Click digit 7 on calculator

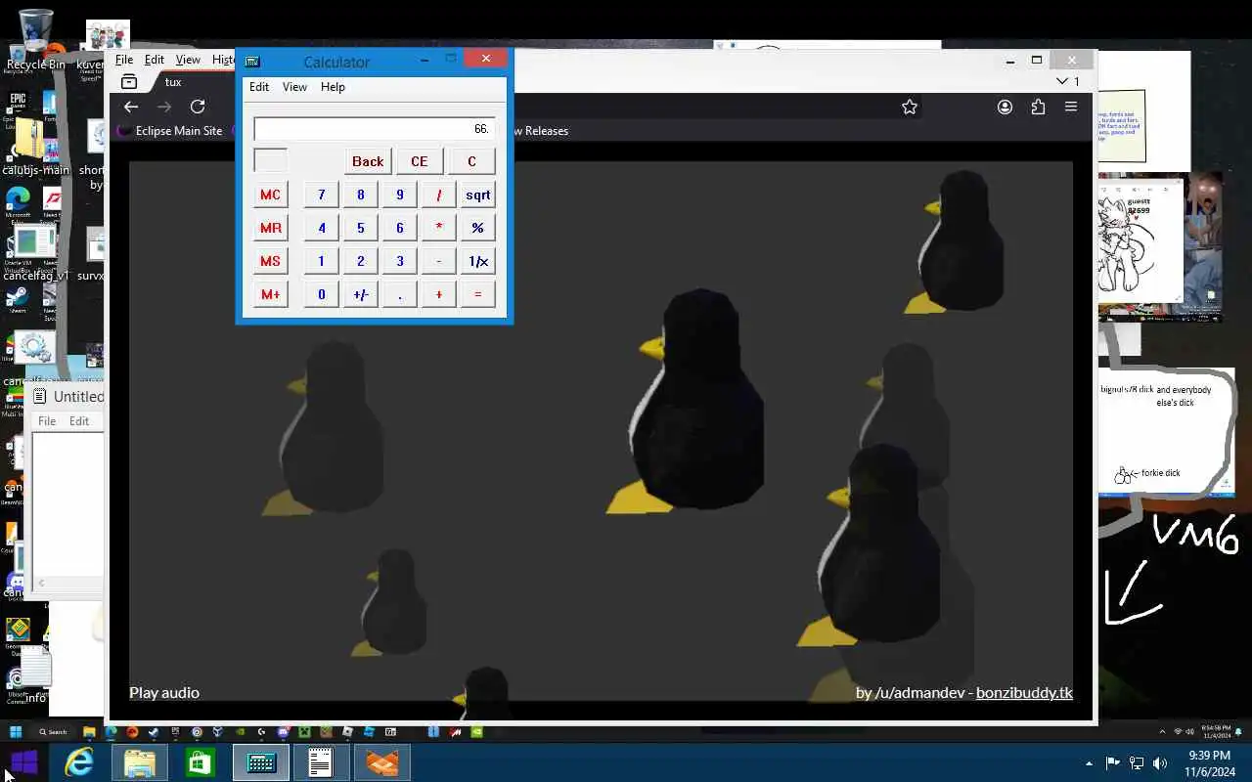tap(322, 195)
